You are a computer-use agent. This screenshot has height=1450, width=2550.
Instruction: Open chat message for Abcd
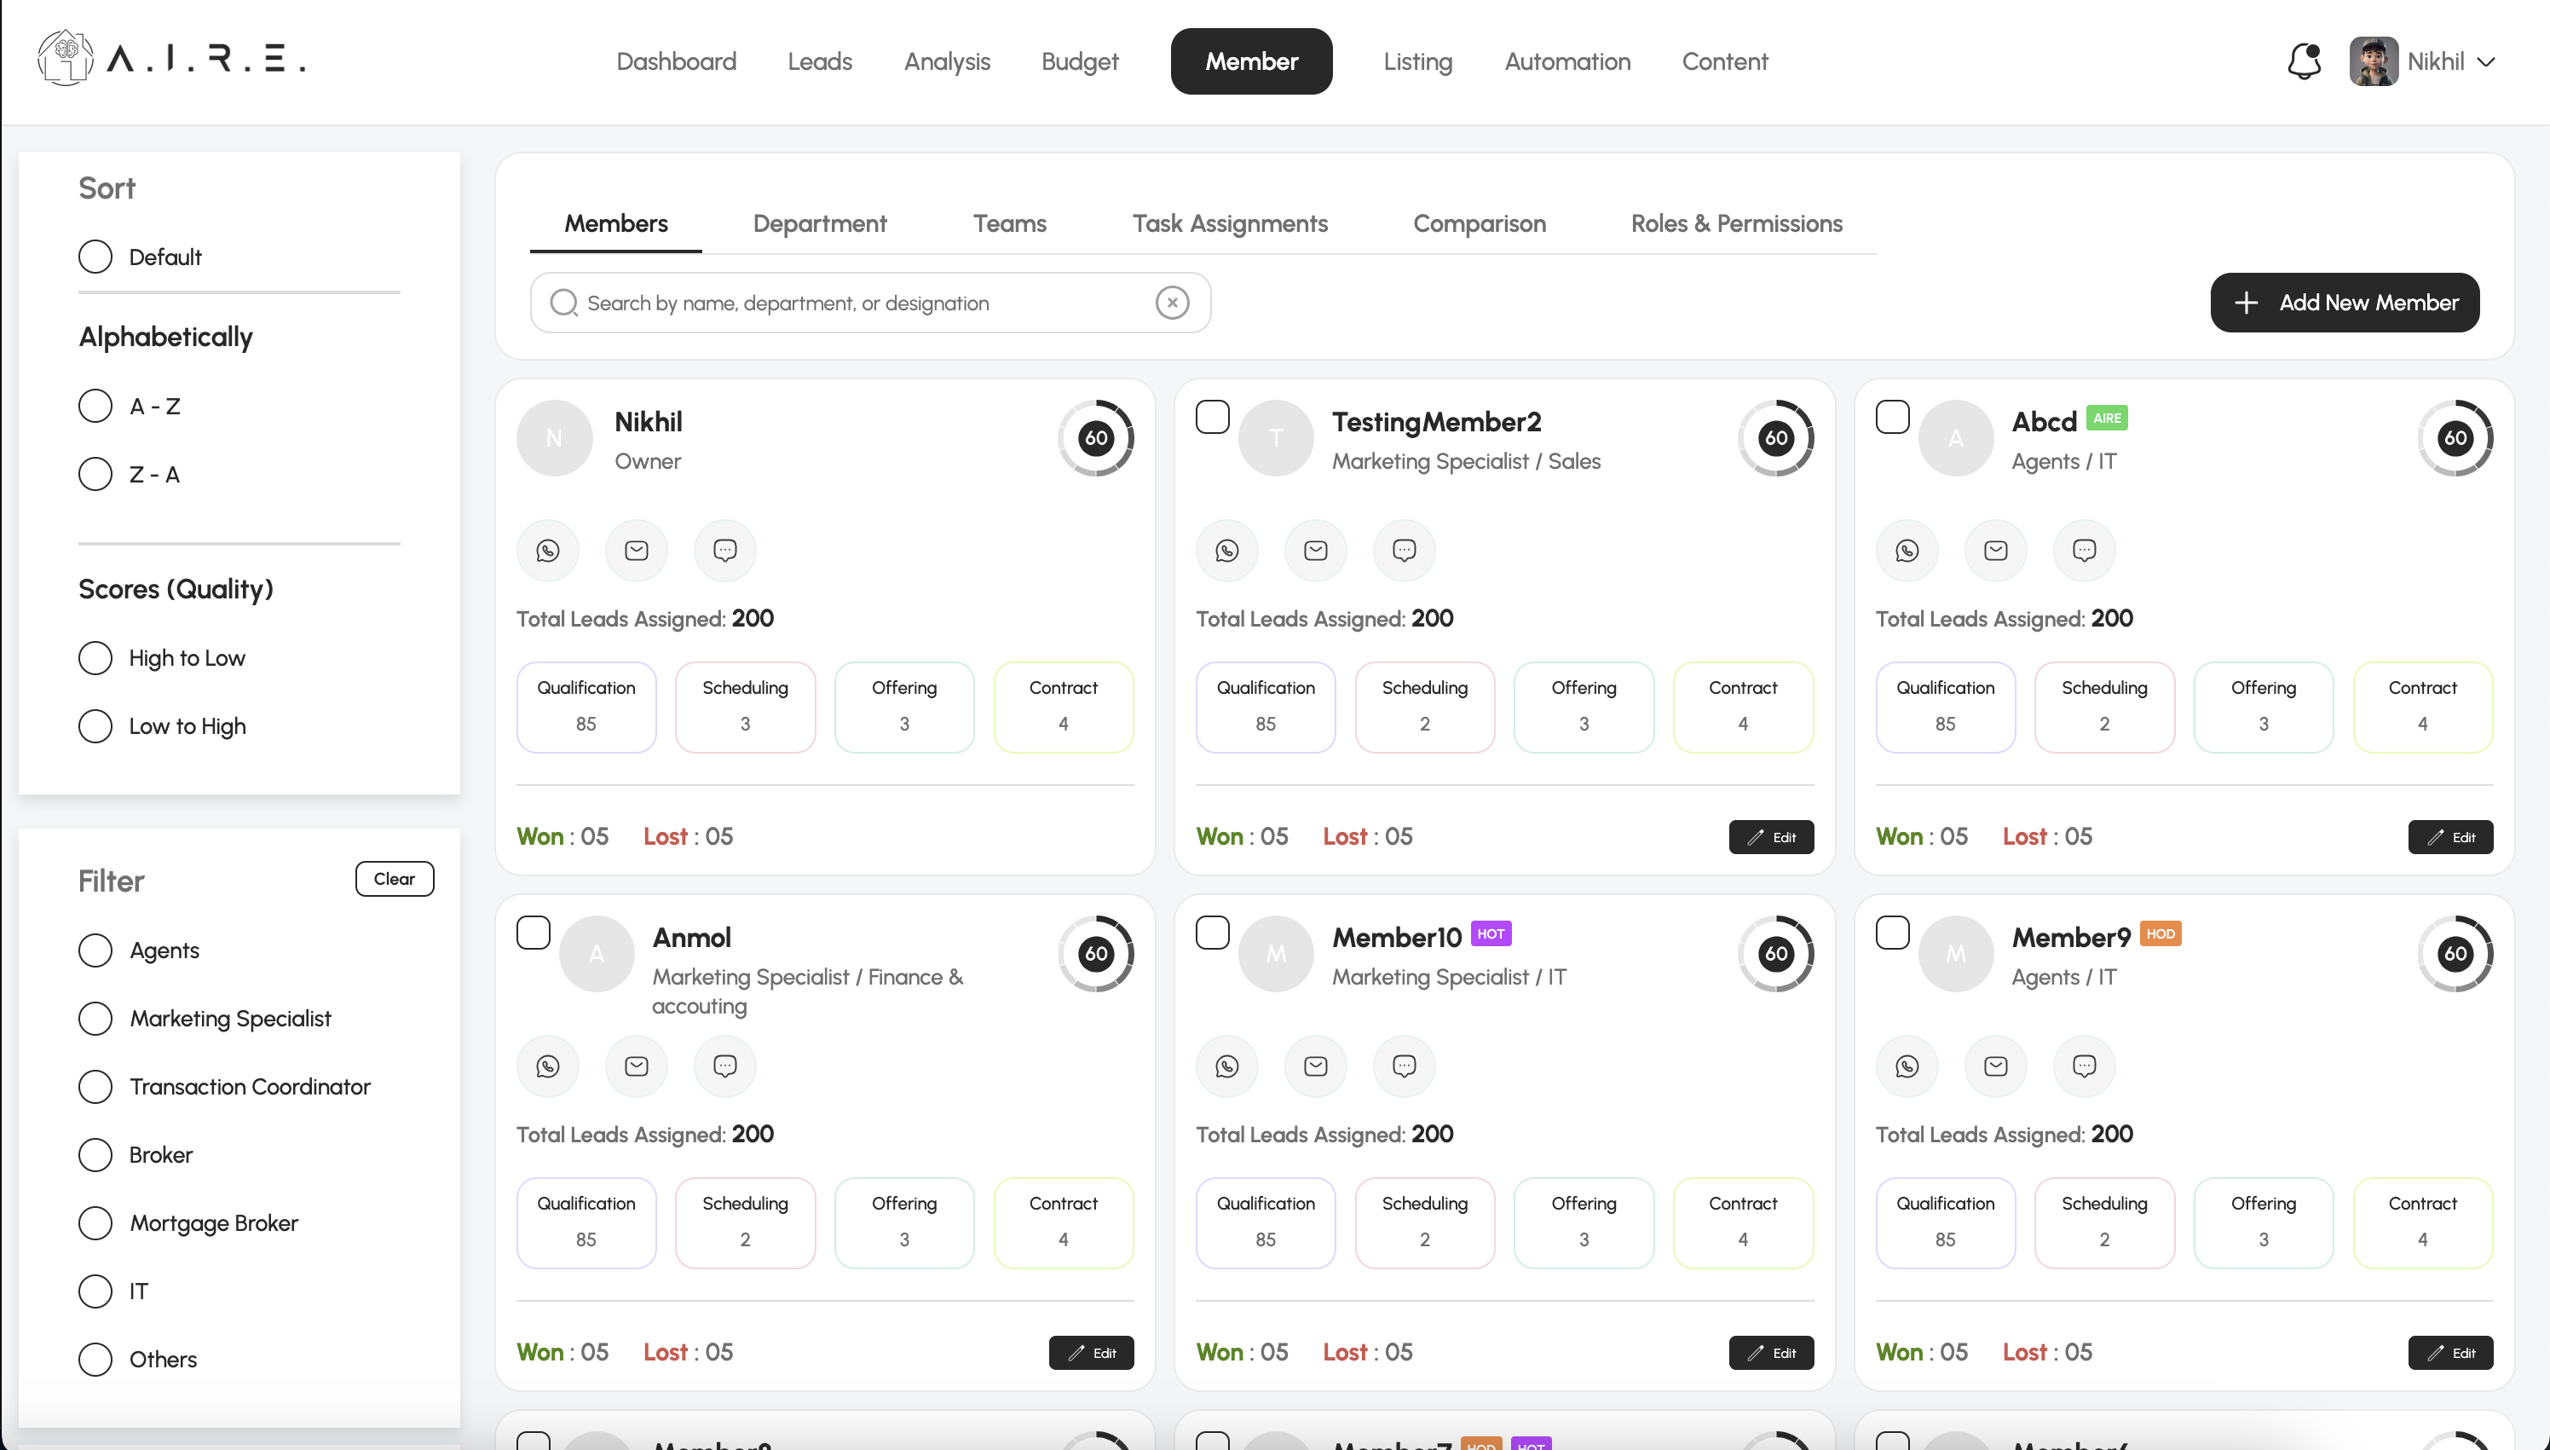(2084, 550)
